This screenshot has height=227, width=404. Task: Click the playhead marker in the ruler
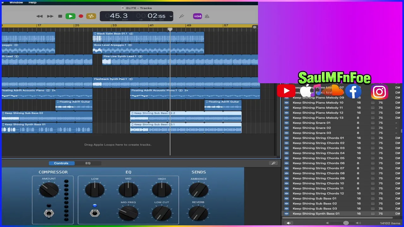click(170, 29)
